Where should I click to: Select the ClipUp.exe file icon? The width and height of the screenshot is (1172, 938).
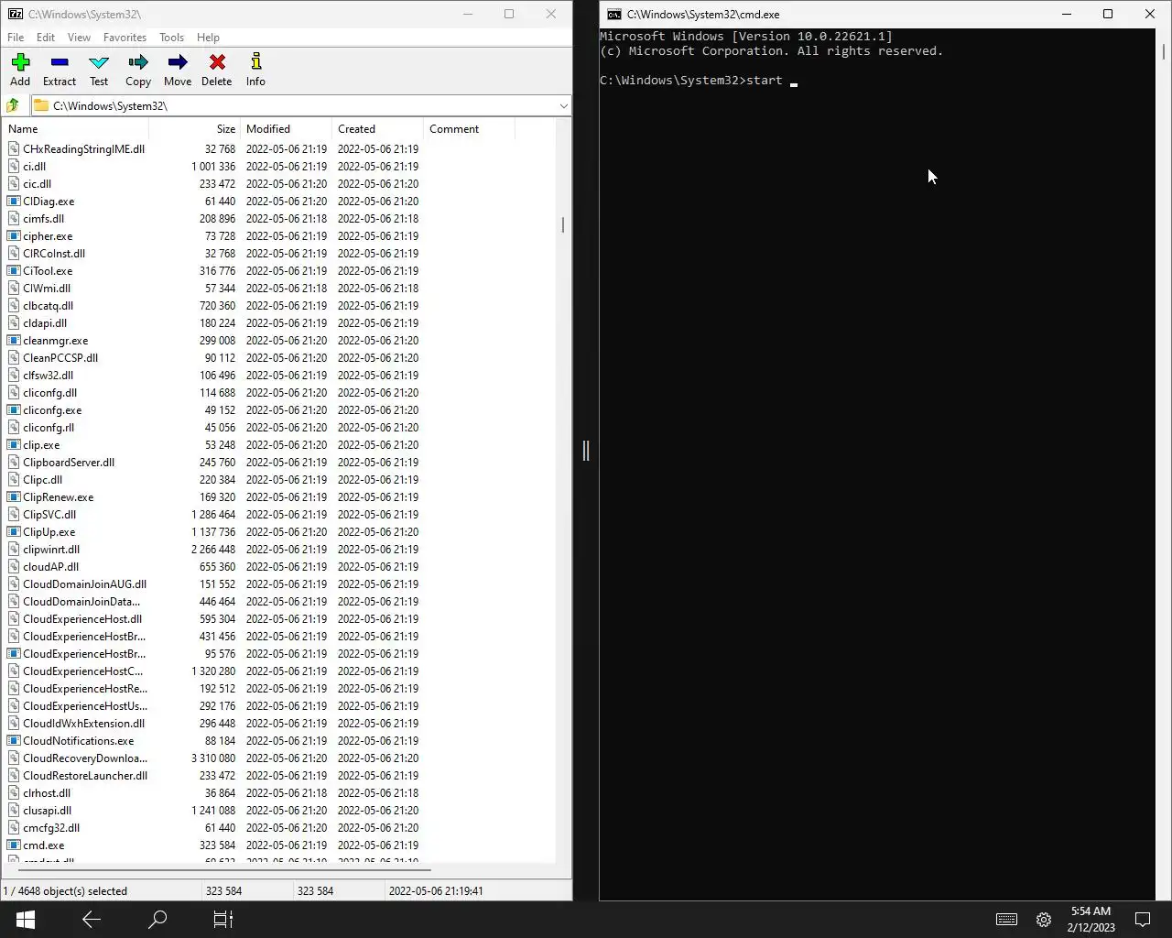14,532
